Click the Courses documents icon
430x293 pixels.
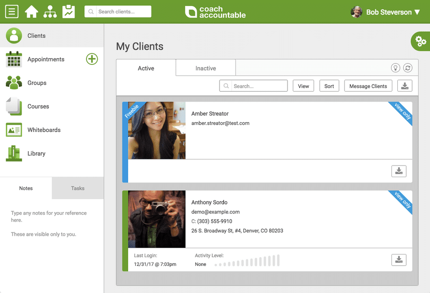pos(14,106)
